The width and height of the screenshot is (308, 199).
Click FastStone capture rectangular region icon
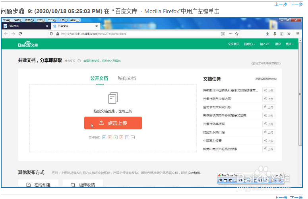click(x=235, y=180)
